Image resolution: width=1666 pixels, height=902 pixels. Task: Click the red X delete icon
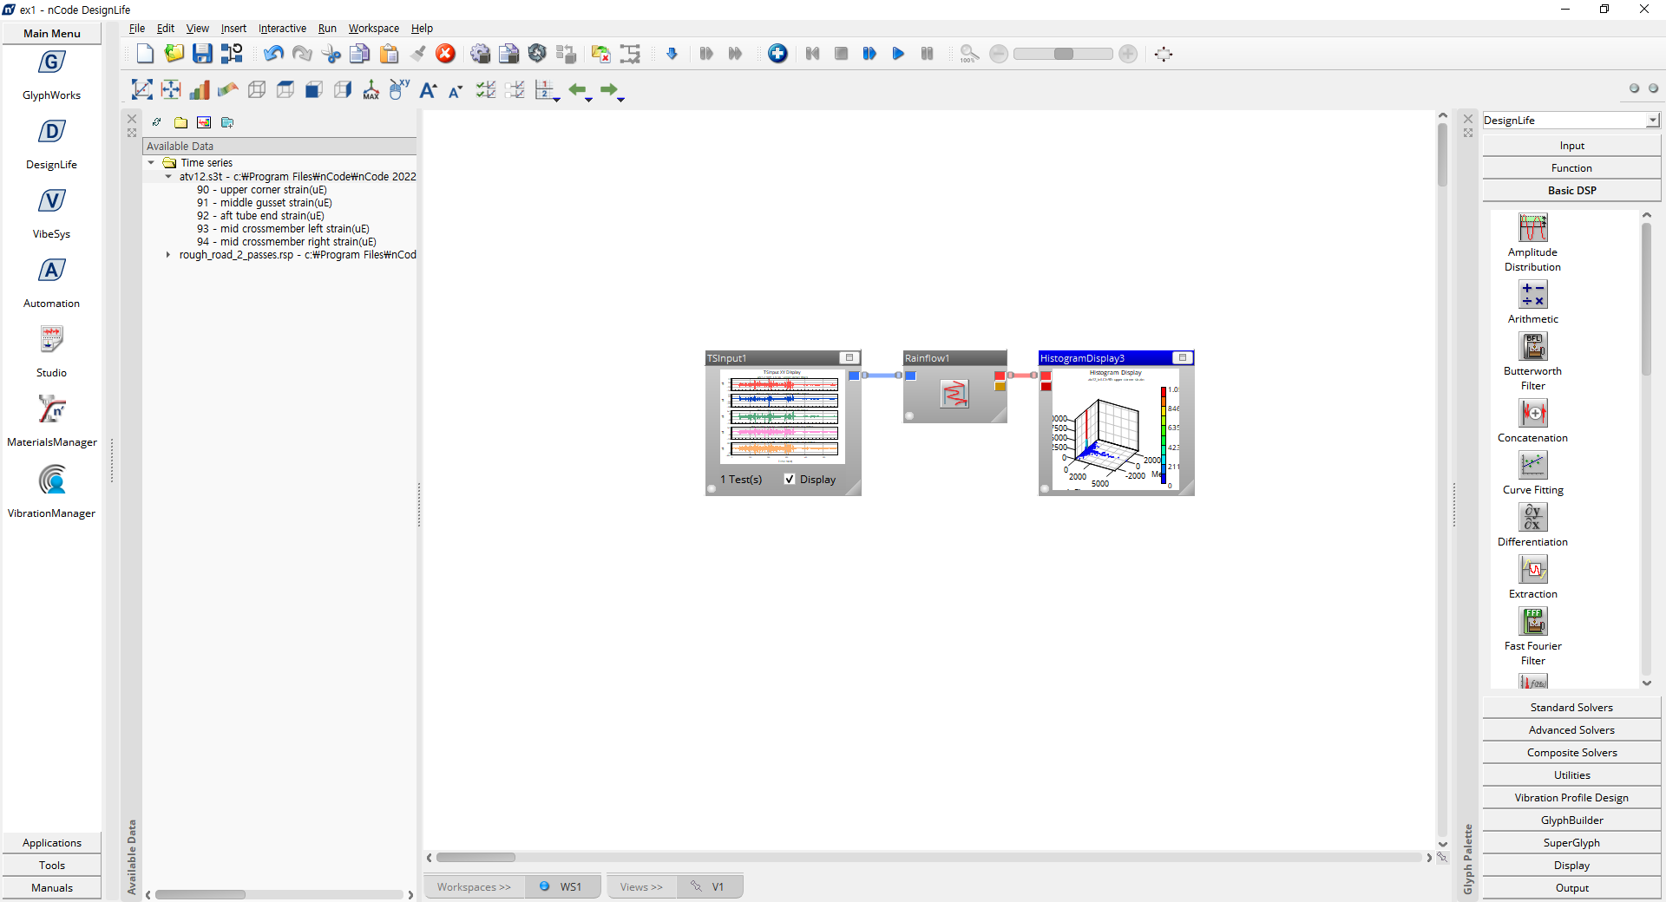445,54
